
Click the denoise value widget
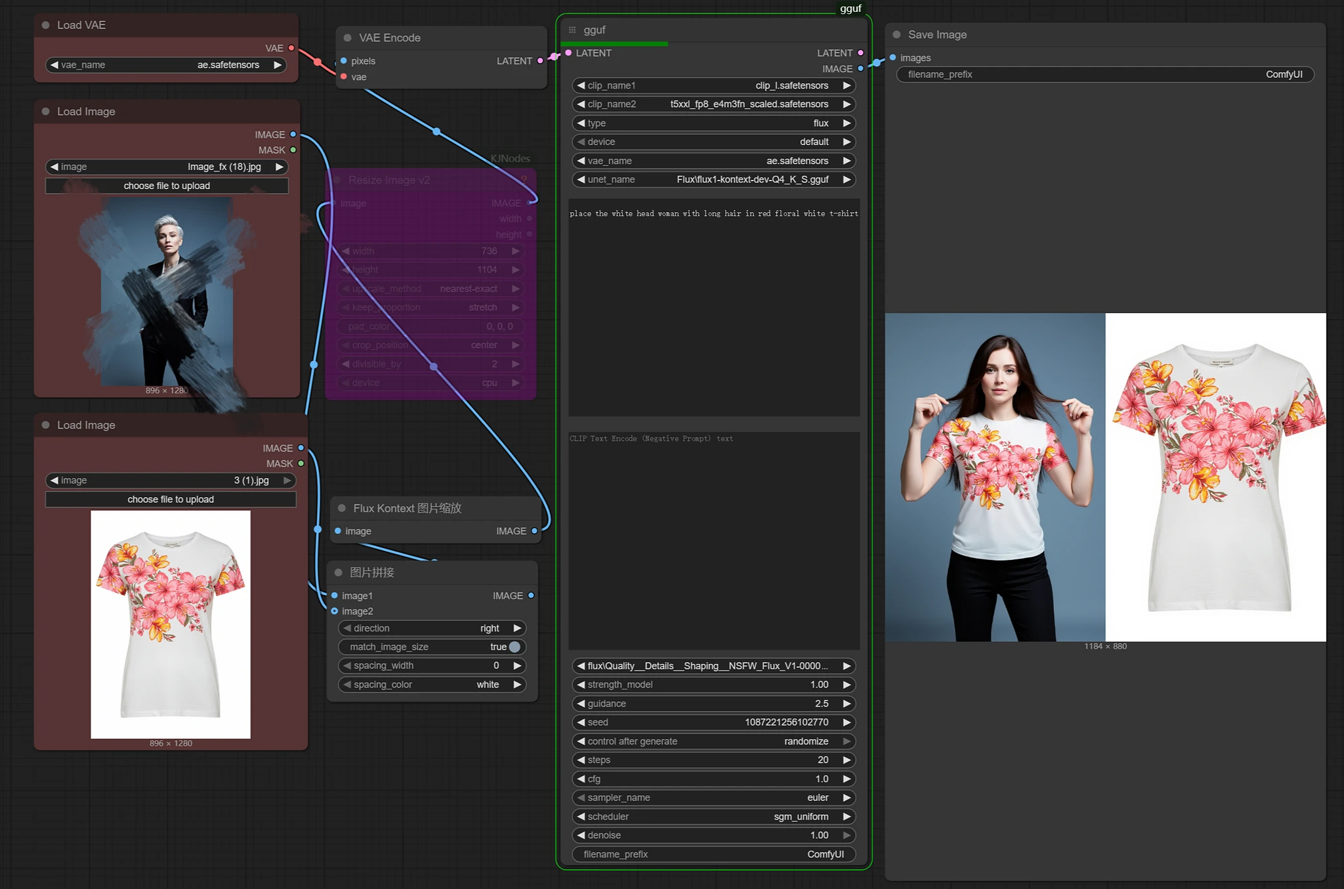713,835
